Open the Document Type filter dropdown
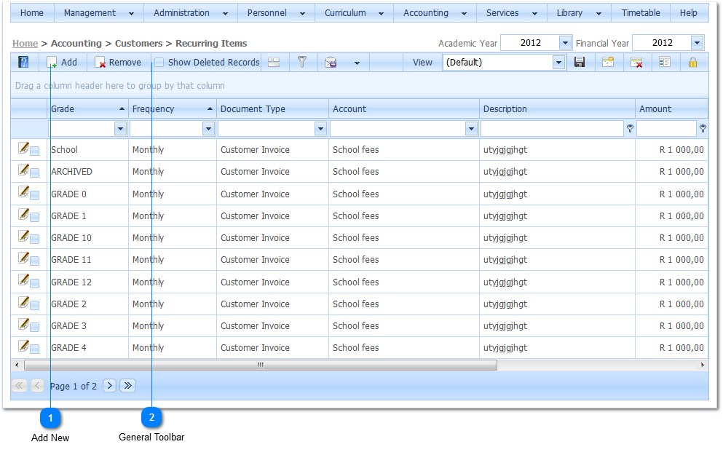Screen dimensions: 723x455 320,129
